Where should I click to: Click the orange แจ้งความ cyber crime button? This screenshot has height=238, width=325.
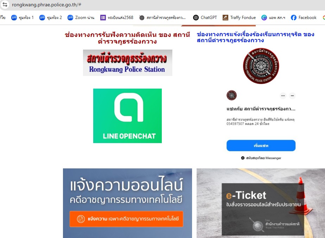(126, 219)
